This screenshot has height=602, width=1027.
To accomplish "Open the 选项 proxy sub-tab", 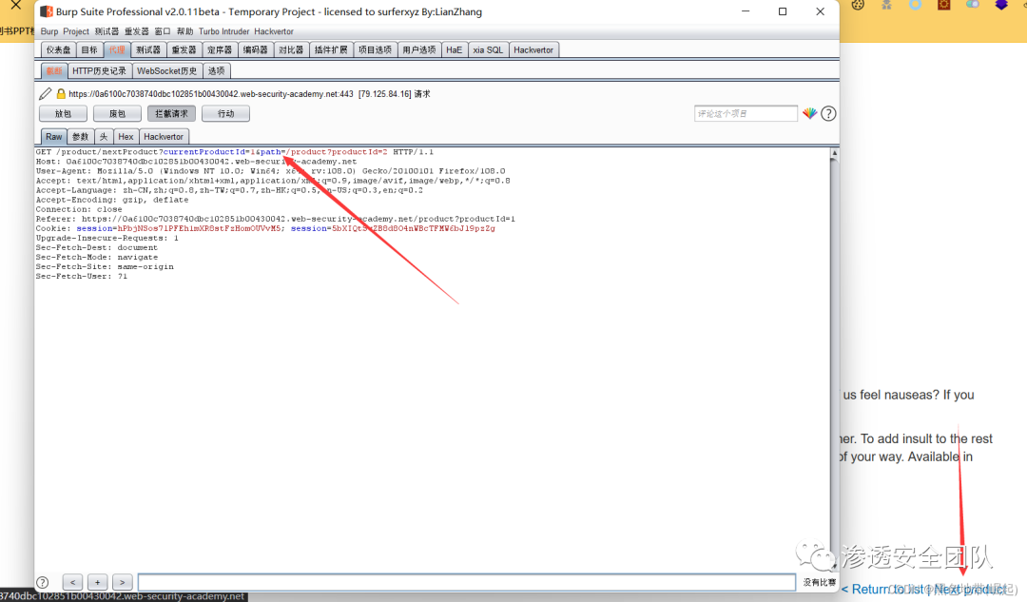I will (216, 70).
